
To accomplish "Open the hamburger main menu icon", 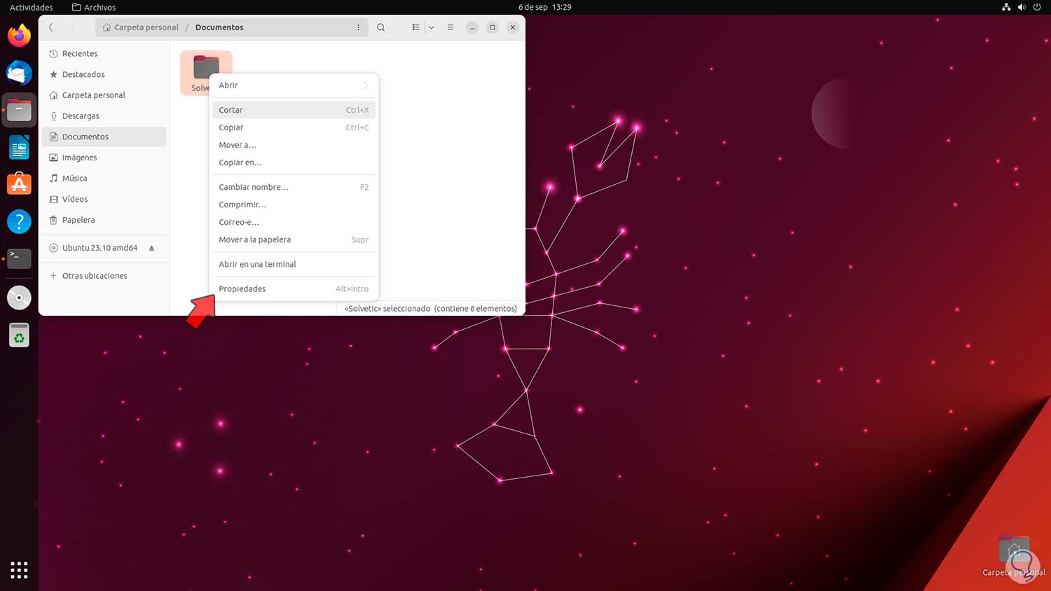I will pos(451,27).
